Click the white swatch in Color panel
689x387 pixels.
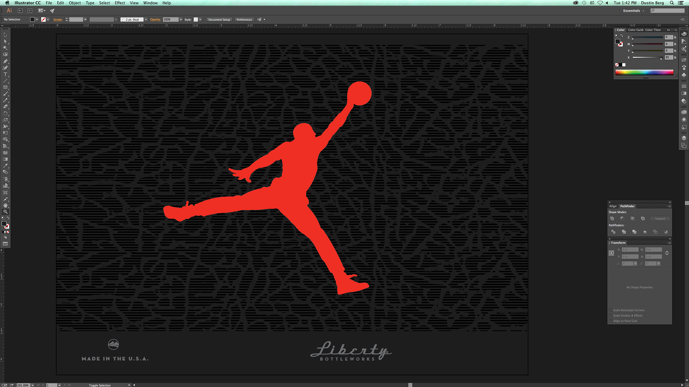(624, 65)
